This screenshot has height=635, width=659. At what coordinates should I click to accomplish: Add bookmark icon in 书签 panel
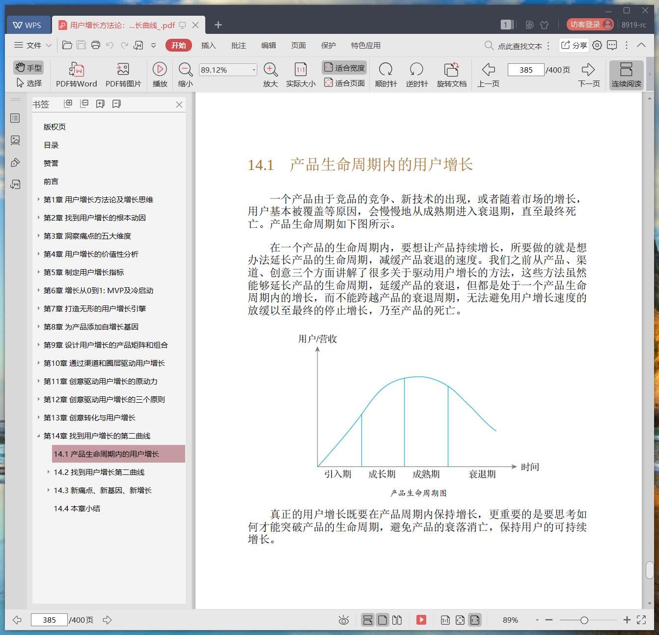[100, 104]
